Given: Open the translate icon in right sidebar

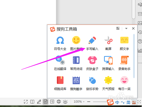Looking at the screenshot, I should (140, 5).
